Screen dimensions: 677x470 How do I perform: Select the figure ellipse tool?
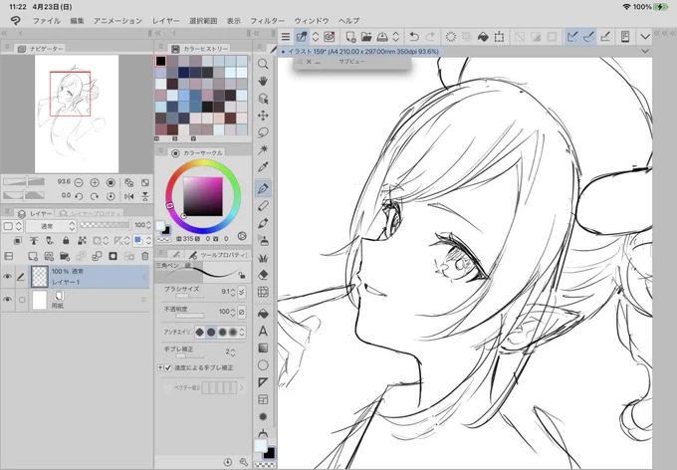pos(263,365)
